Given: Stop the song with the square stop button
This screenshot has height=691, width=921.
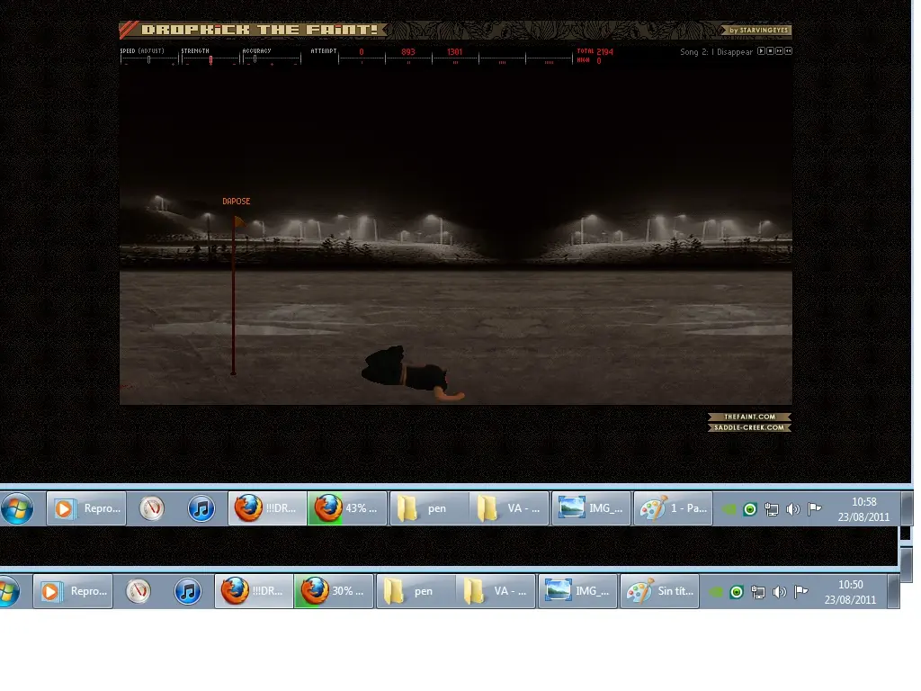Looking at the screenshot, I should pyautogui.click(x=771, y=51).
